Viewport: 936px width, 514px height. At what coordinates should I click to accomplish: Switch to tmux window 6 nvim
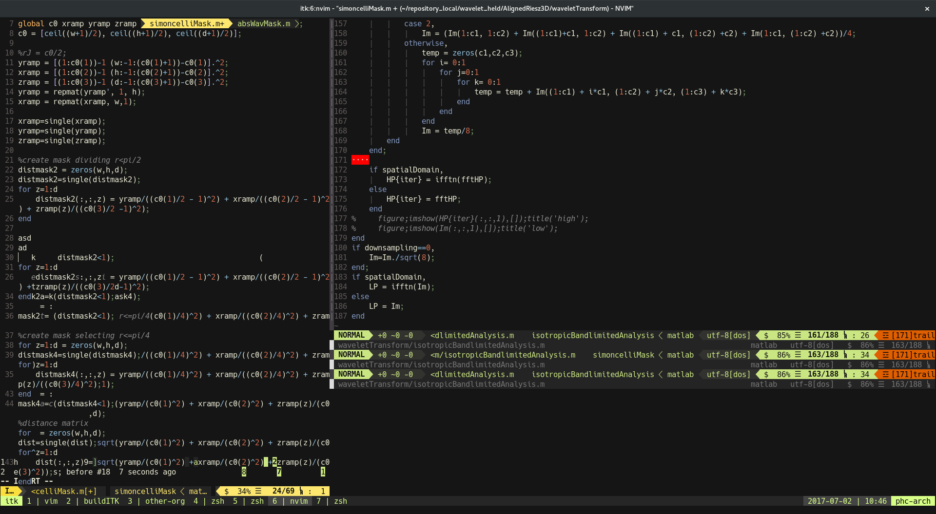(x=290, y=501)
